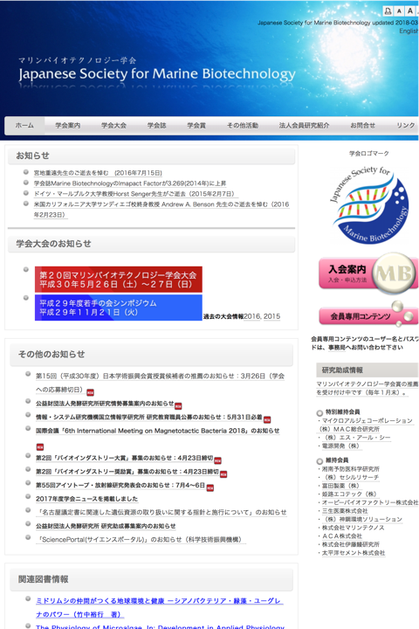This screenshot has height=629, width=419.
Task: Click the 会員専用コンテンツ button
Action: click(x=368, y=315)
